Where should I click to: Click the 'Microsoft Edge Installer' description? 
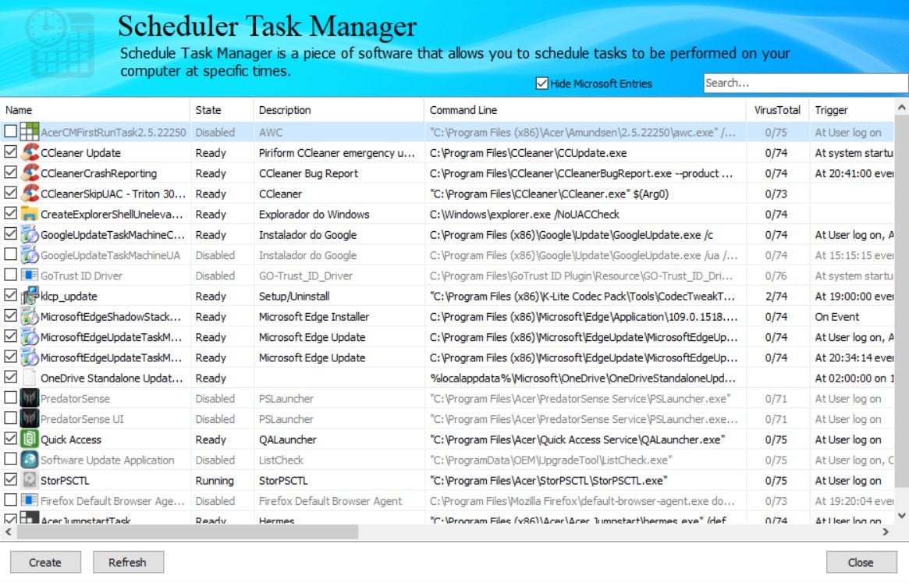tap(314, 317)
